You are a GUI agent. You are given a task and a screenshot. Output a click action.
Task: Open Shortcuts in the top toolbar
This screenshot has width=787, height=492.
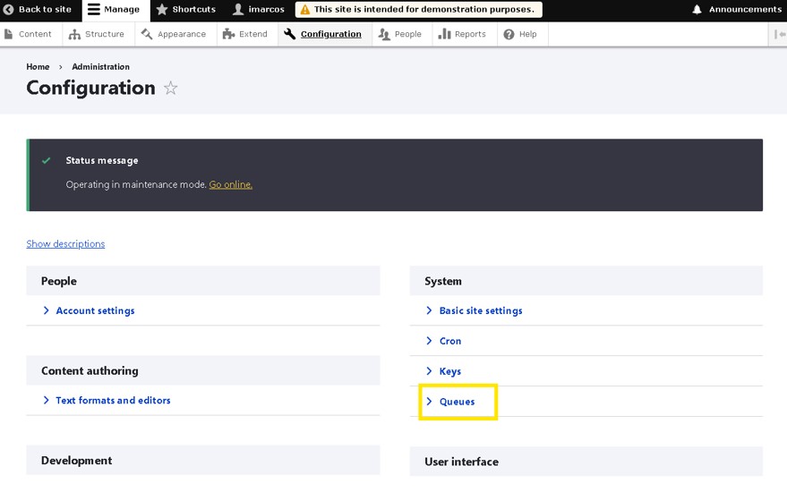coord(186,10)
